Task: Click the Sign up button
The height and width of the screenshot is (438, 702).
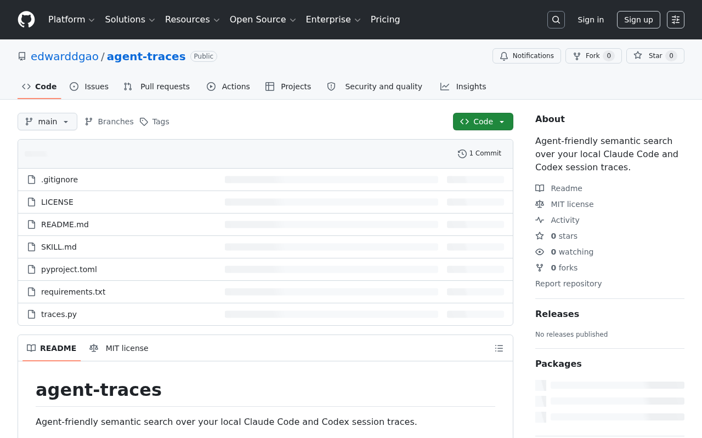Action: click(638, 20)
